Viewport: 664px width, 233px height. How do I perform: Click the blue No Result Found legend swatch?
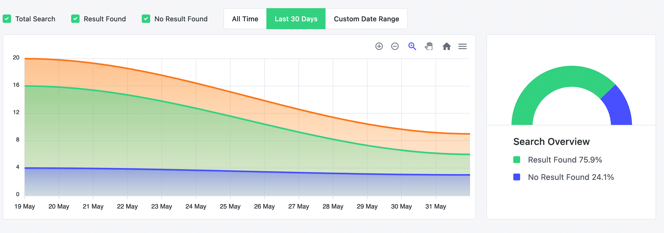[517, 177]
